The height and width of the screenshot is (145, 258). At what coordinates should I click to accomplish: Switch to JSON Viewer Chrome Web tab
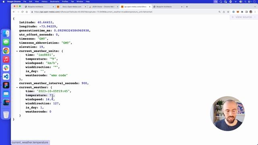coord(104,7)
